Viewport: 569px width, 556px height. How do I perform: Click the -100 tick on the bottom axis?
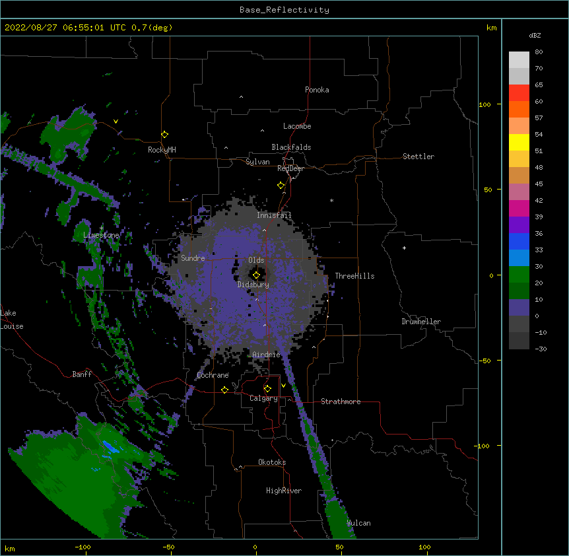(x=83, y=547)
